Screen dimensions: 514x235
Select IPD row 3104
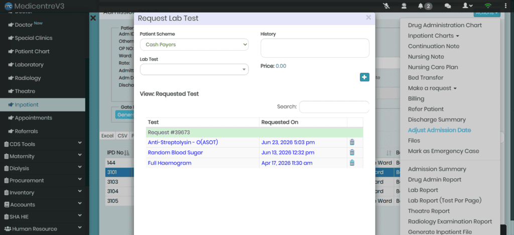coord(112,191)
